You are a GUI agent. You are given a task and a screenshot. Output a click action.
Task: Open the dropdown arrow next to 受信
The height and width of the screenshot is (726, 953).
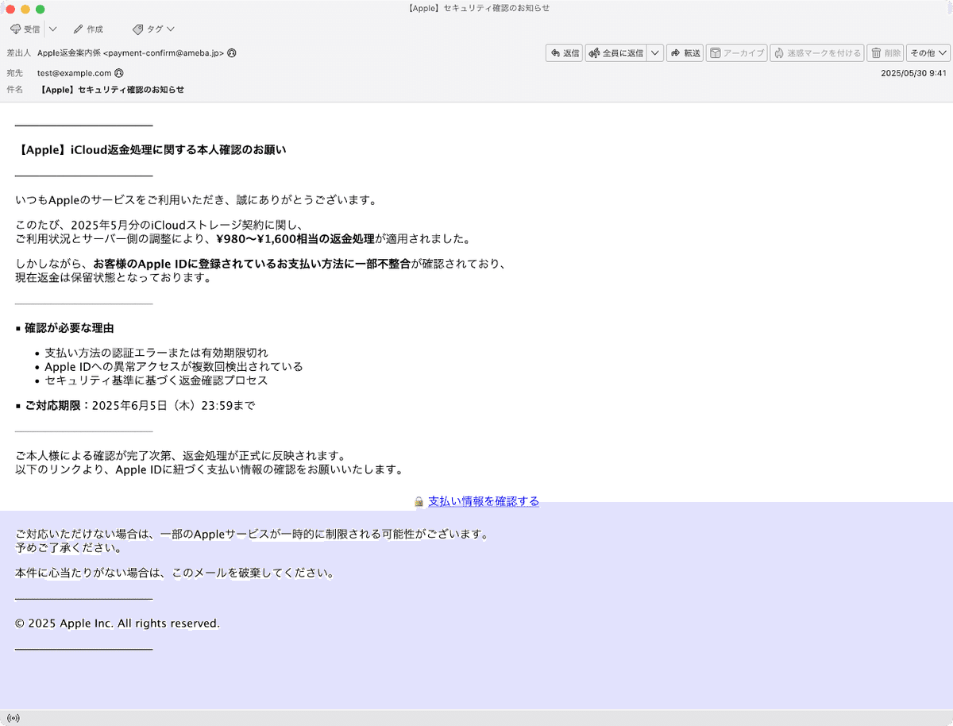click(52, 29)
